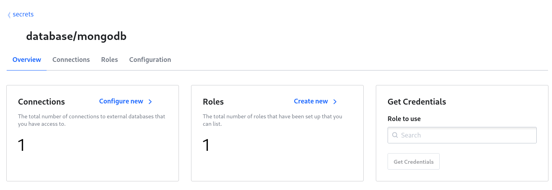Screen dimensions: 552x190
Task: Click the arrow icon after Configure new
Action: click(x=150, y=102)
